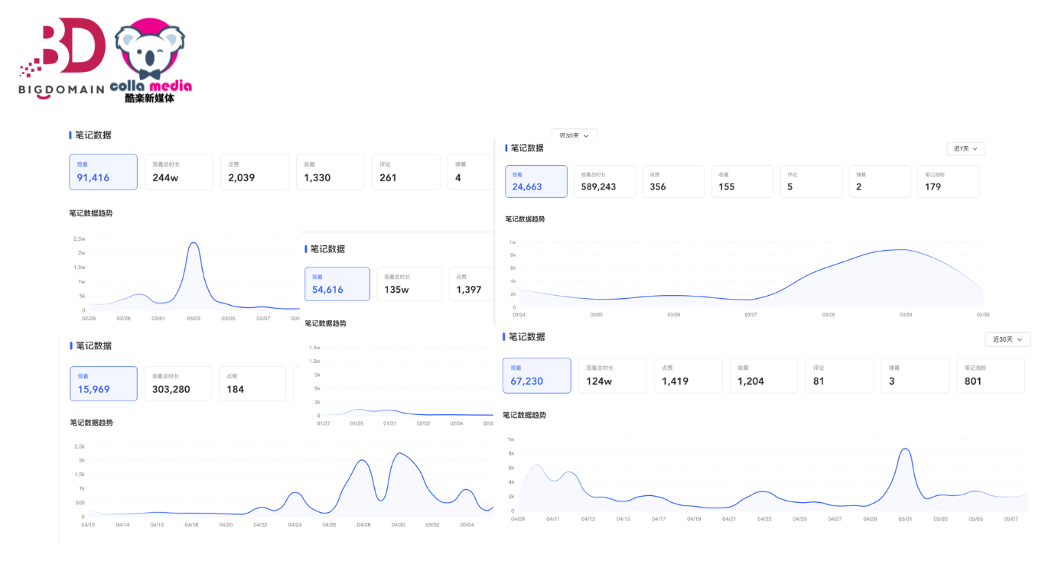Click the 03/03 peak on the 91,416 chart

pyautogui.click(x=194, y=244)
